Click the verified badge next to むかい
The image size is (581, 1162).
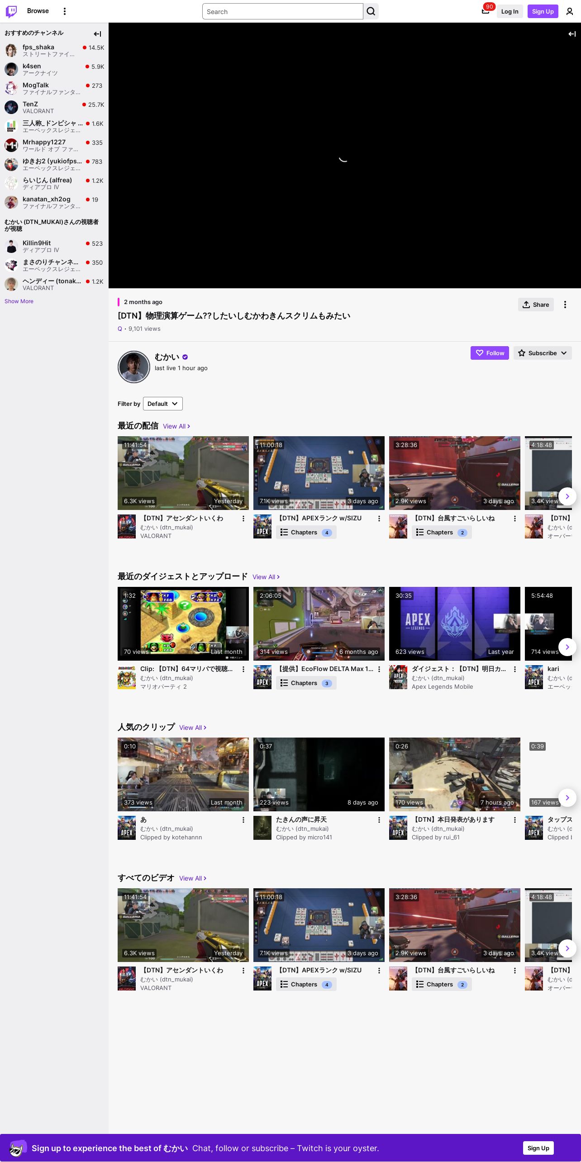pyautogui.click(x=185, y=357)
